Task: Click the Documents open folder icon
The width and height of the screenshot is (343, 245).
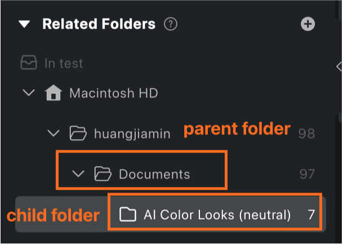Action: point(103,174)
